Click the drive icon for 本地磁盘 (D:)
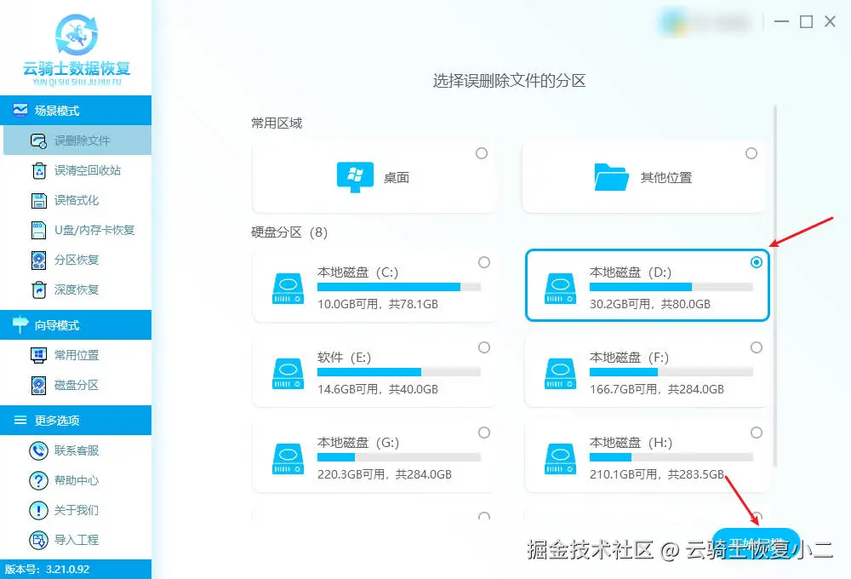 pyautogui.click(x=560, y=289)
